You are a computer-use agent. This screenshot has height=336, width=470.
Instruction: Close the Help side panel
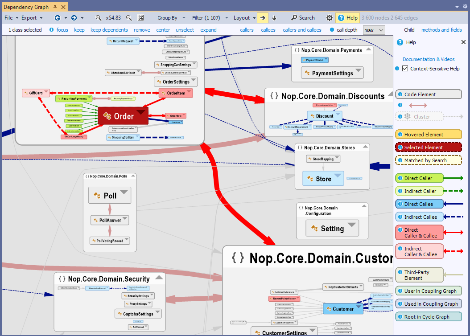click(463, 42)
